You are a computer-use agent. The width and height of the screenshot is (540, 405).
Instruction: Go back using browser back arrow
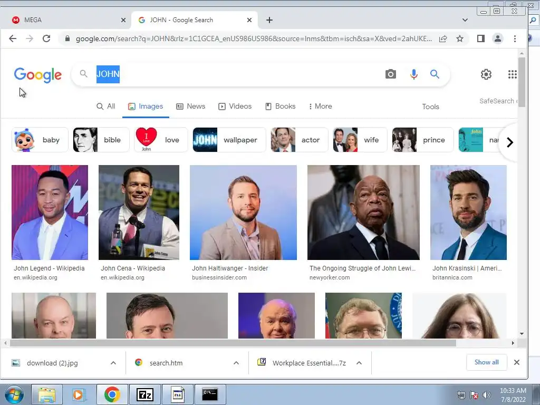tap(13, 38)
